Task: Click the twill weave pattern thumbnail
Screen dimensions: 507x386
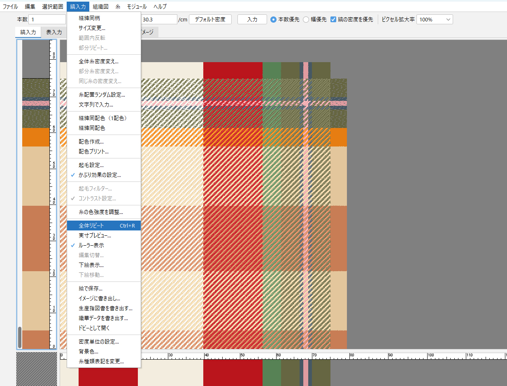Action: tap(36, 368)
